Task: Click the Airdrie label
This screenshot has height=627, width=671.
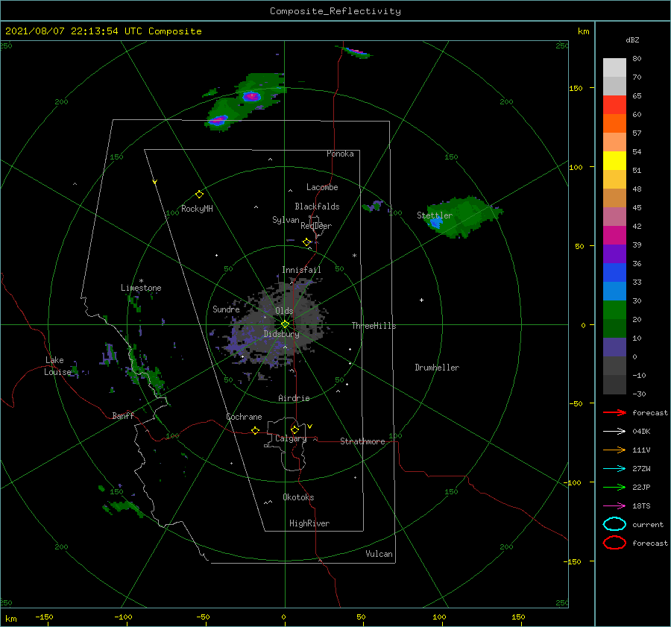Action: pos(294,398)
